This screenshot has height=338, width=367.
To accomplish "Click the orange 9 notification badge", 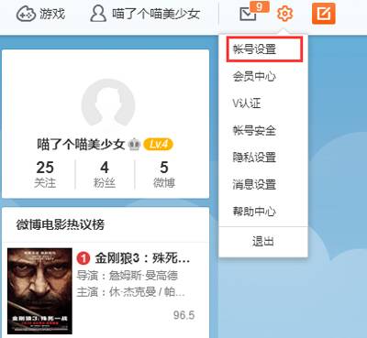I will click(x=260, y=6).
